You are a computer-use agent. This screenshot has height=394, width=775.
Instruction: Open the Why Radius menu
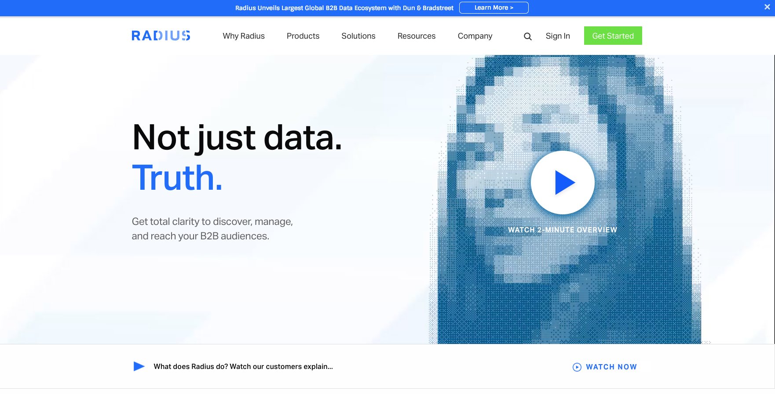click(244, 36)
